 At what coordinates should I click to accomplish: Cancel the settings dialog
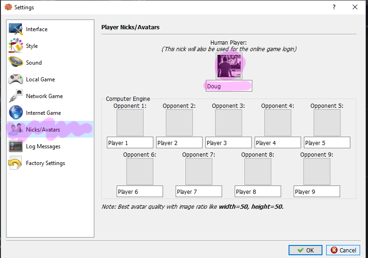coord(343,250)
